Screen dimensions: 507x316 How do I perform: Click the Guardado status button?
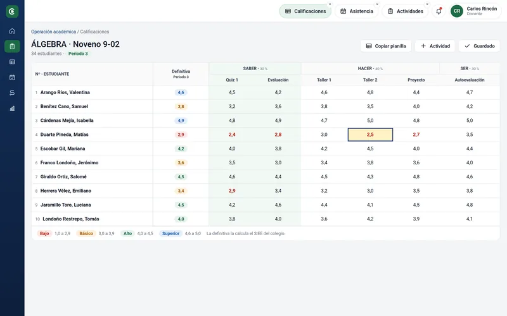coord(479,46)
